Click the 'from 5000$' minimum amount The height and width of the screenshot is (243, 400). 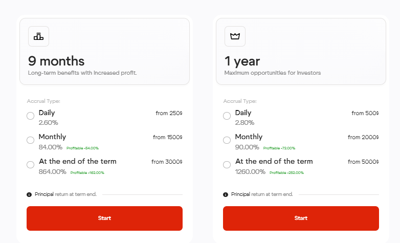tap(363, 162)
